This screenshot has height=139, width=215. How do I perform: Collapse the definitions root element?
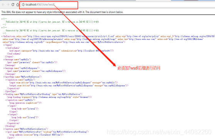(2, 36)
